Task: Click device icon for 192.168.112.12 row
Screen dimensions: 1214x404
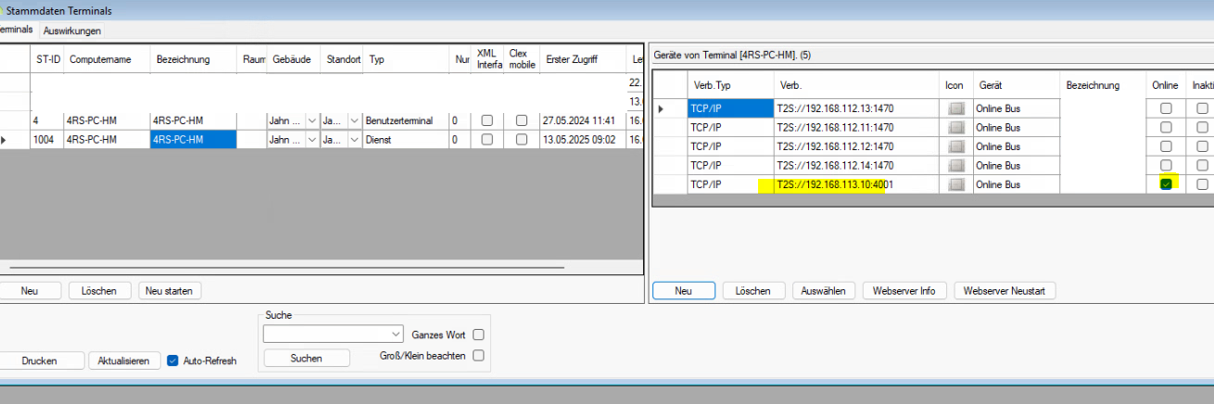Action: (955, 146)
